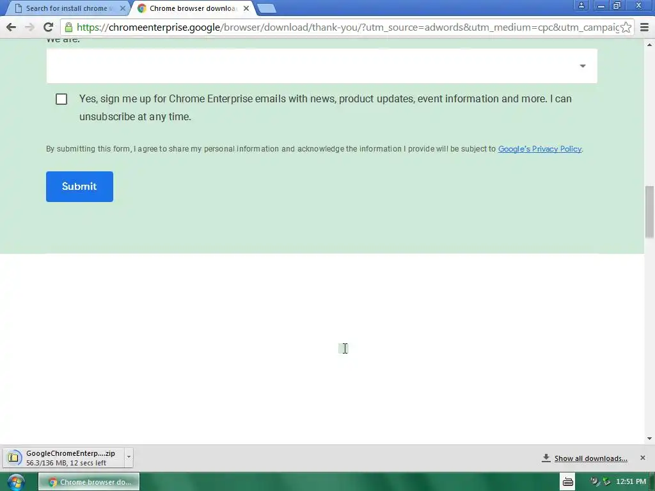The image size is (655, 491).
Task: Click the checkbox label 'Yes, sign me up'
Action: pyautogui.click(x=326, y=107)
